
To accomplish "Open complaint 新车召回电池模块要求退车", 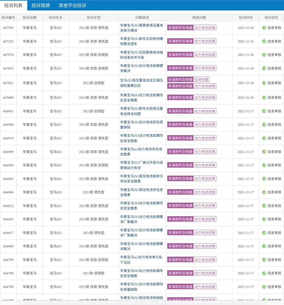I will point(141,41).
